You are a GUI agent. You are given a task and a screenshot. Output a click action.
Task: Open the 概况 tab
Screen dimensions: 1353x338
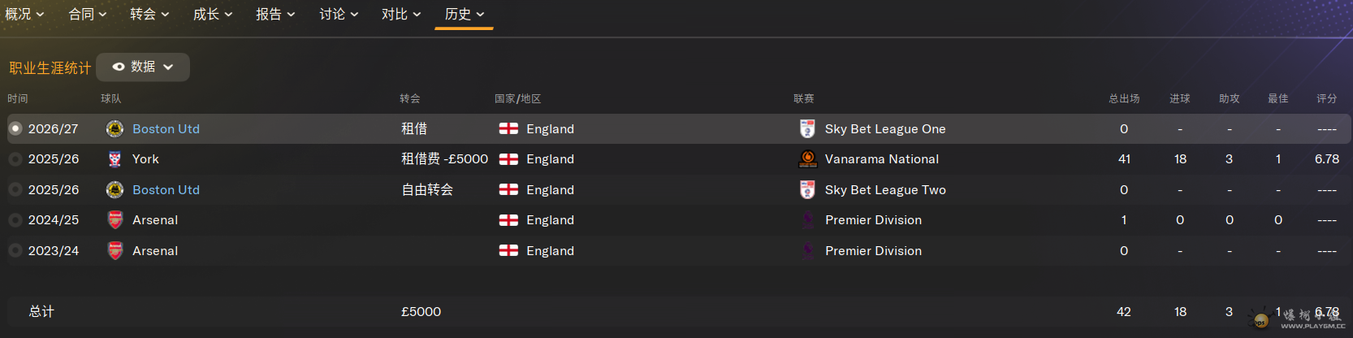(24, 14)
